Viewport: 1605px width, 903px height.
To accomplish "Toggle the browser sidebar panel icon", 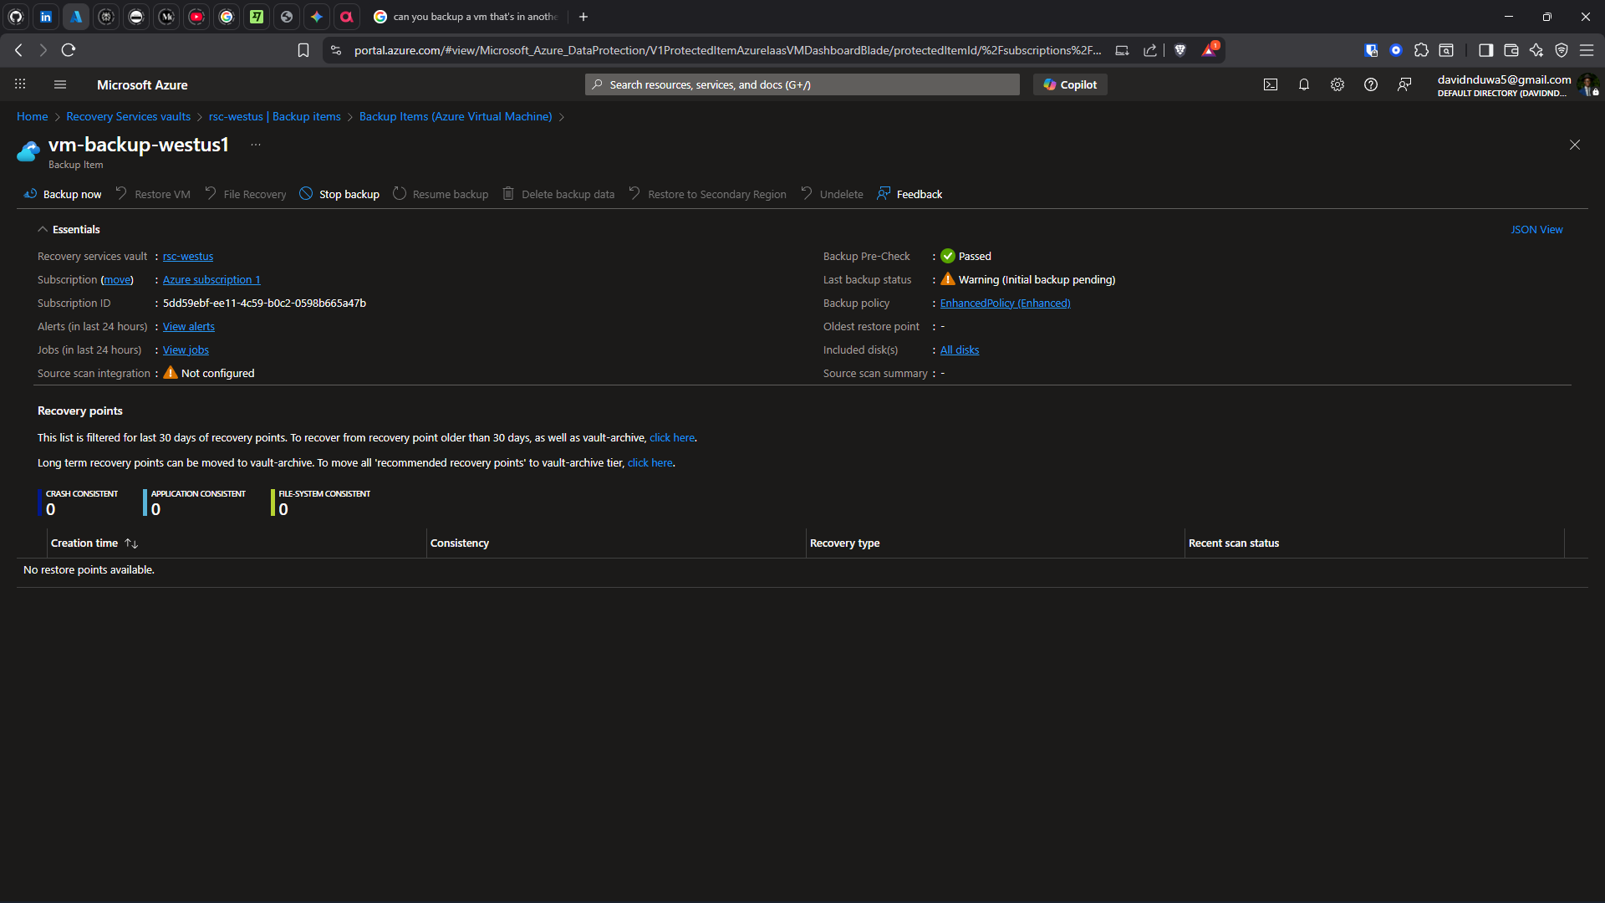I will coord(1485,50).
